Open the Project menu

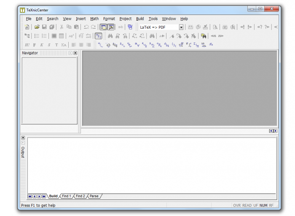tap(126, 19)
